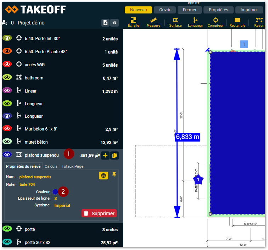Hide the bathroom takeoff with eye icon
The height and width of the screenshot is (250, 268).
tap(7, 77)
